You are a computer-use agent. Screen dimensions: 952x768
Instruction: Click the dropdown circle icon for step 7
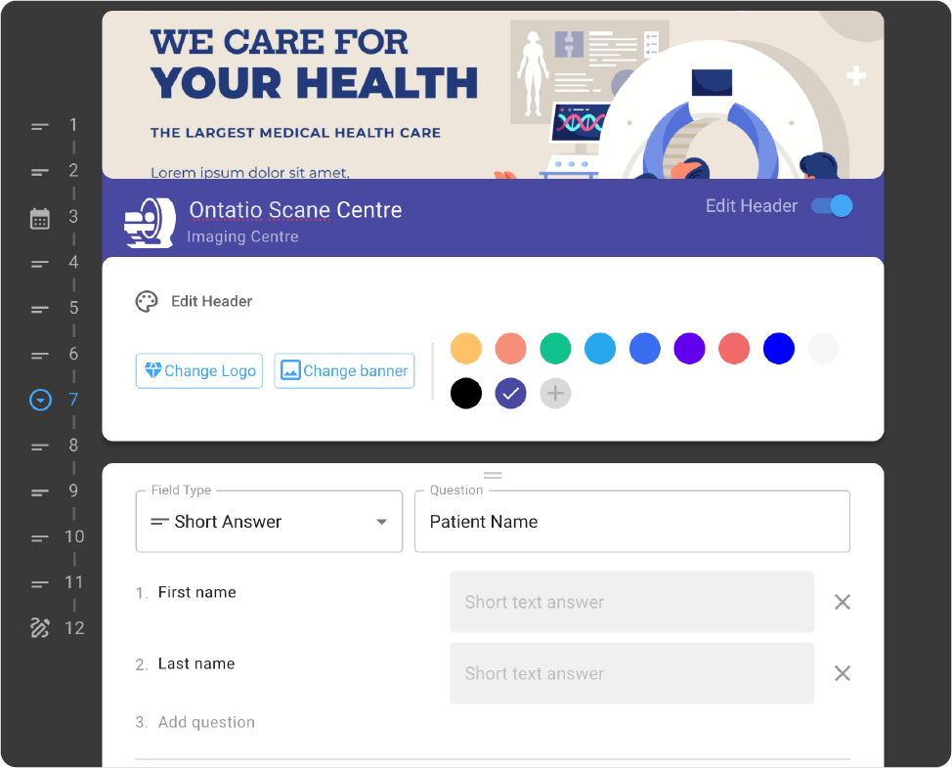tap(41, 400)
